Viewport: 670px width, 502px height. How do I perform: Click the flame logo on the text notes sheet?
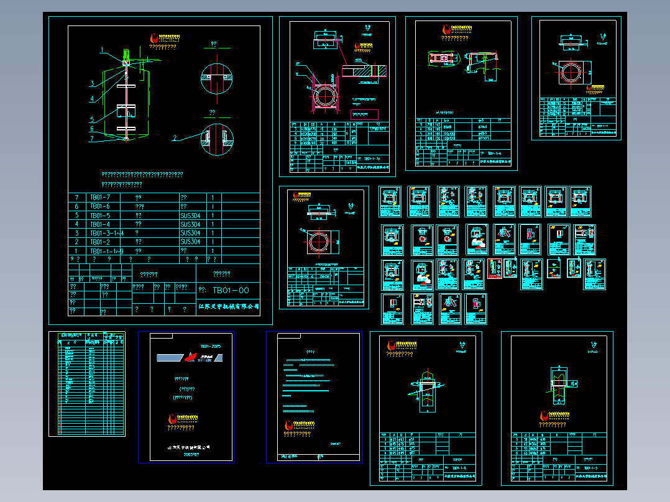[289, 425]
